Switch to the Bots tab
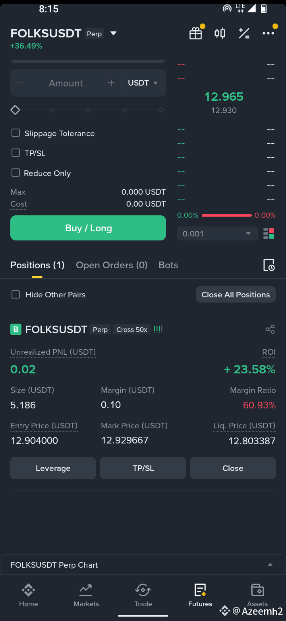Image resolution: width=286 pixels, height=621 pixels. click(x=168, y=265)
